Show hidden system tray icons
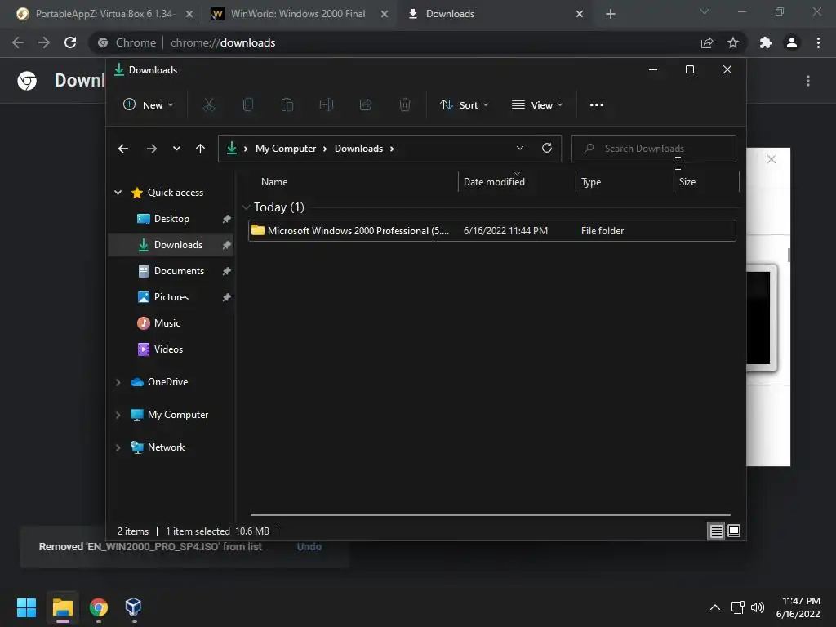 click(715, 607)
